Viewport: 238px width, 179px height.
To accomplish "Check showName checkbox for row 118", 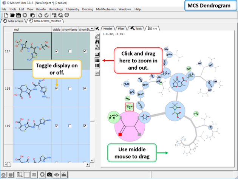I will (70, 89).
